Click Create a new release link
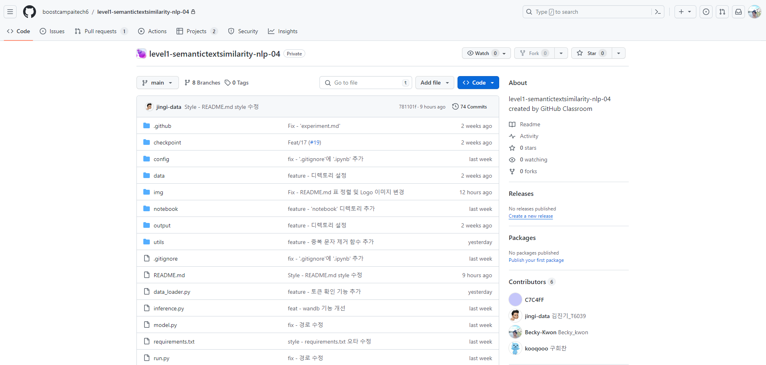Viewport: 766px width, 365px height. tap(531, 216)
